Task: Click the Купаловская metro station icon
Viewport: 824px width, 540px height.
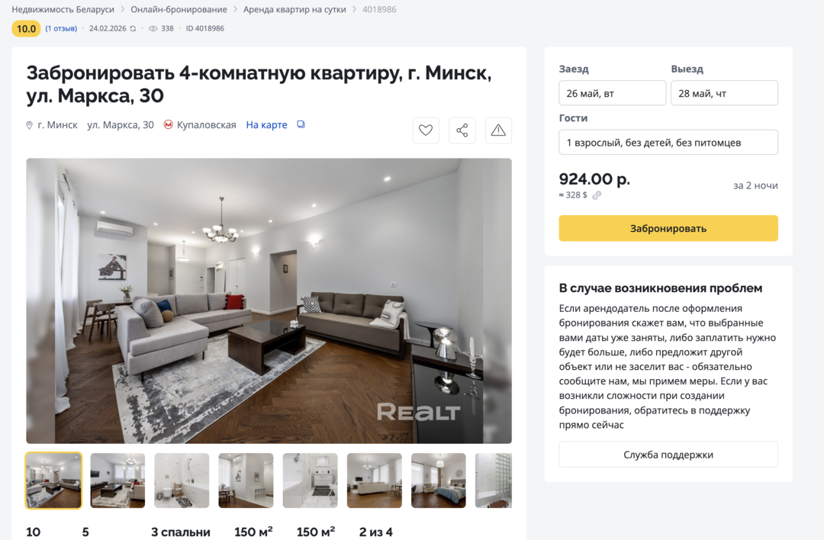Action: coord(168,125)
